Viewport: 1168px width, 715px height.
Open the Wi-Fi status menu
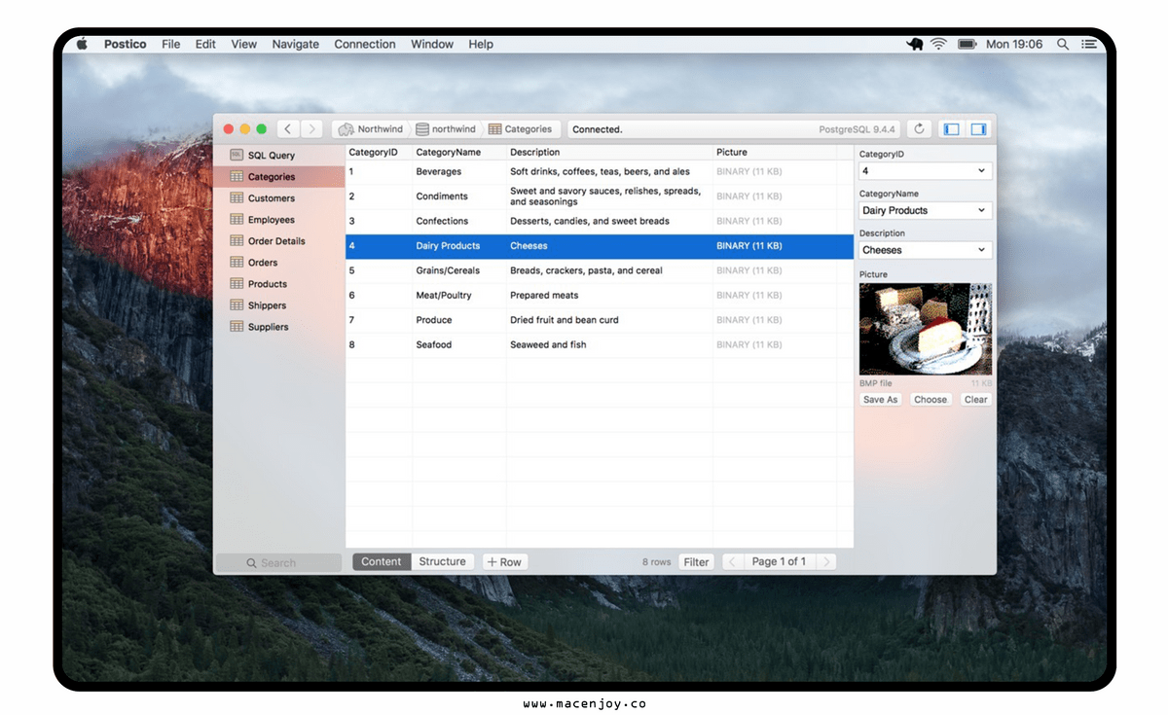pyautogui.click(x=938, y=44)
